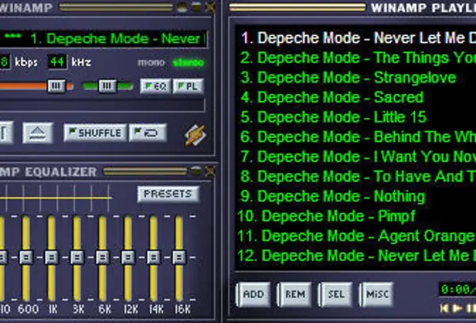
Task: Click the volume slider handle
Action: [56, 86]
